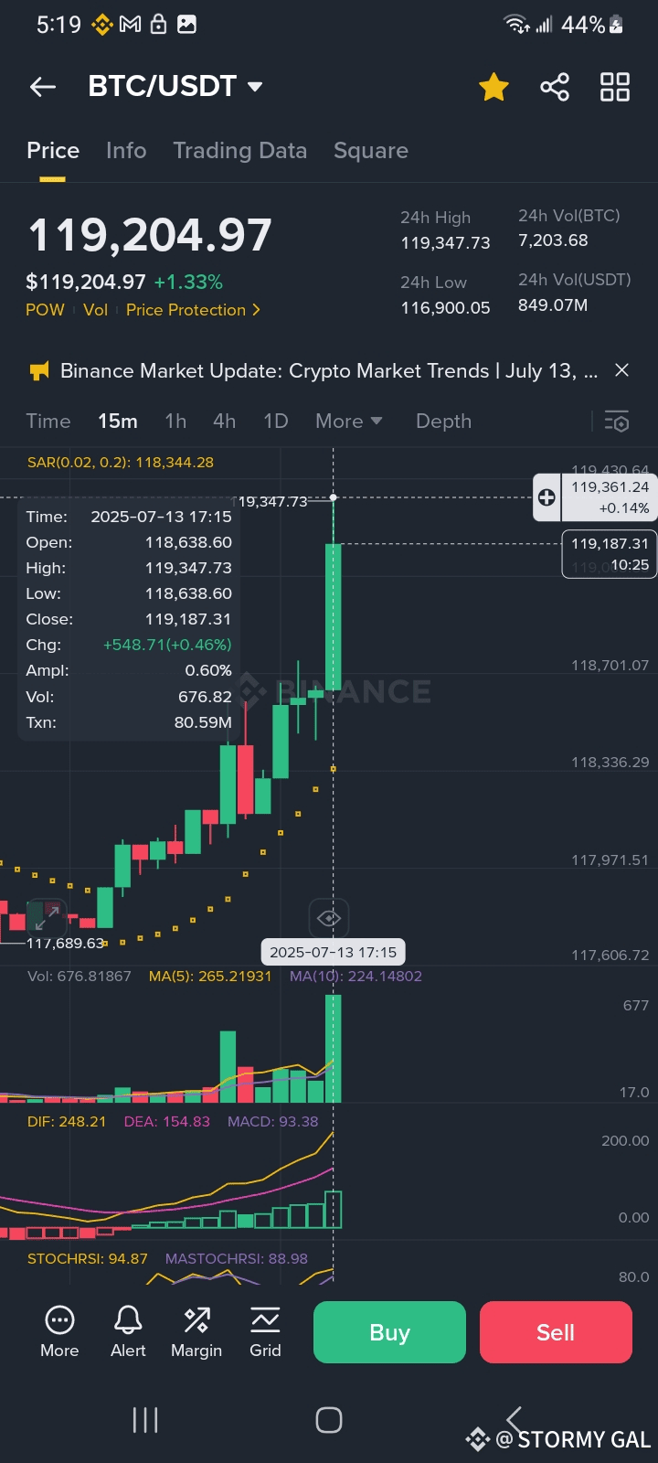Select the 4h timeframe
The height and width of the screenshot is (1463, 658).
224,421
